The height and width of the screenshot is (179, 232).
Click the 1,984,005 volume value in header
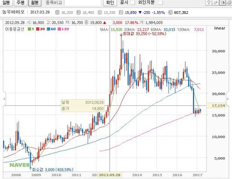click(x=154, y=23)
